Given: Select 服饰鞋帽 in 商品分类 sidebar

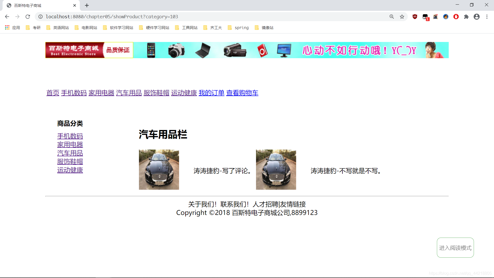Looking at the screenshot, I should [x=70, y=161].
